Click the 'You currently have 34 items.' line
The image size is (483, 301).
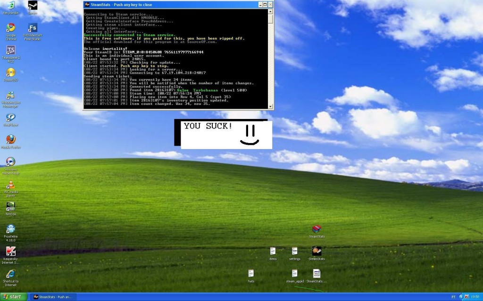(x=162, y=79)
